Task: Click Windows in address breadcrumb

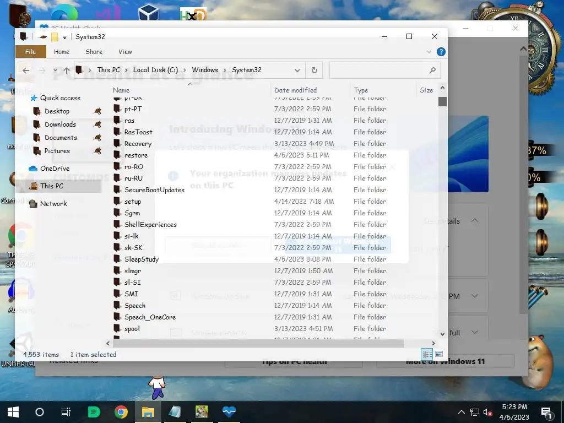Action: point(205,70)
